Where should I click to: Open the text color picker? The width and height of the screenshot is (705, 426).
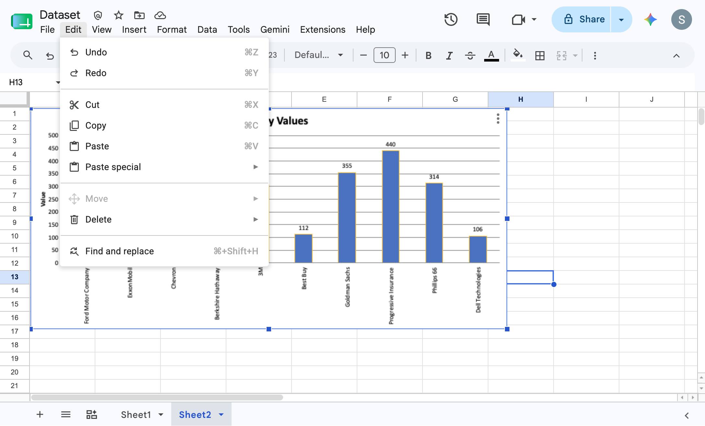[x=491, y=56]
